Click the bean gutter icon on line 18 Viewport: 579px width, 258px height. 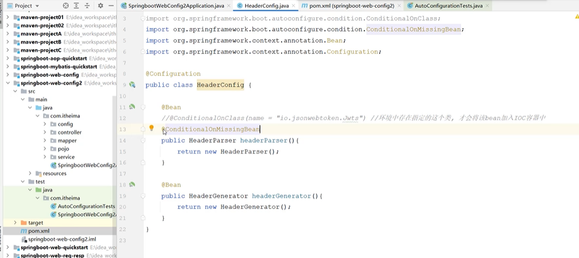pyautogui.click(x=132, y=184)
